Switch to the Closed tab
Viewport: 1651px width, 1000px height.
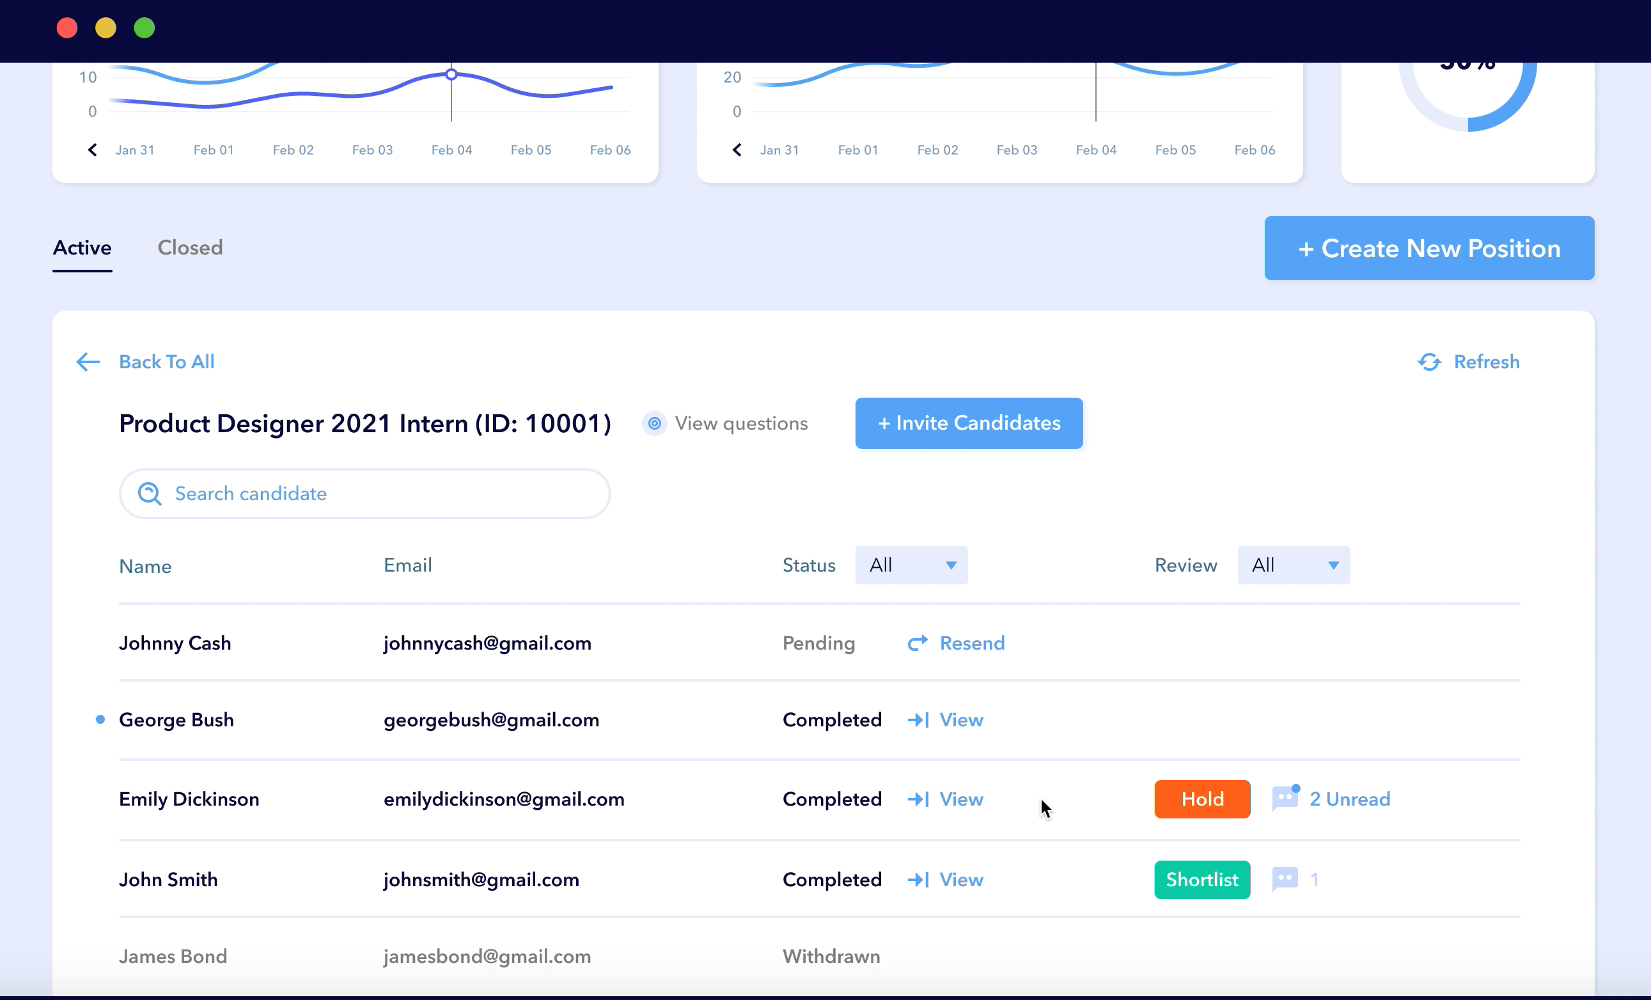point(190,248)
